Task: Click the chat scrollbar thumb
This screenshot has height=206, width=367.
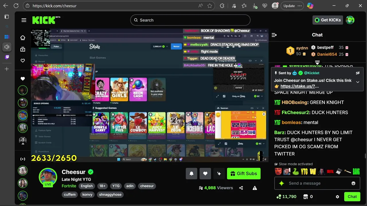Action: (365, 156)
